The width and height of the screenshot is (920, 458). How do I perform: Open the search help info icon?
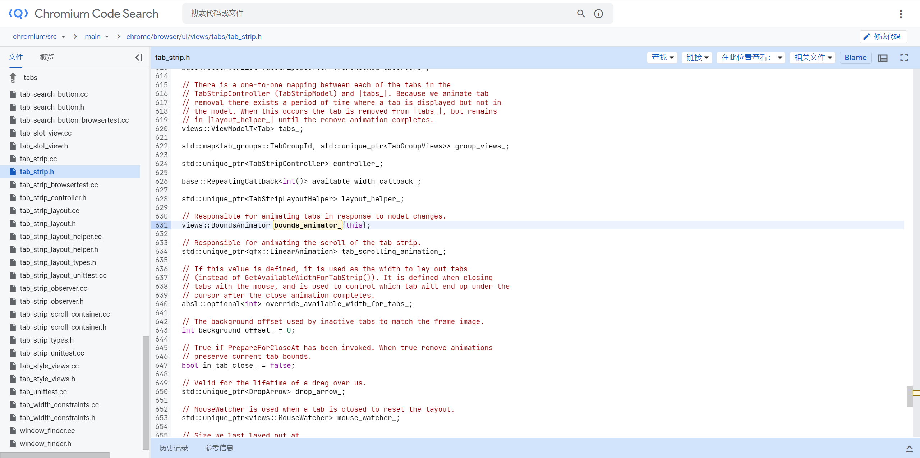[598, 14]
